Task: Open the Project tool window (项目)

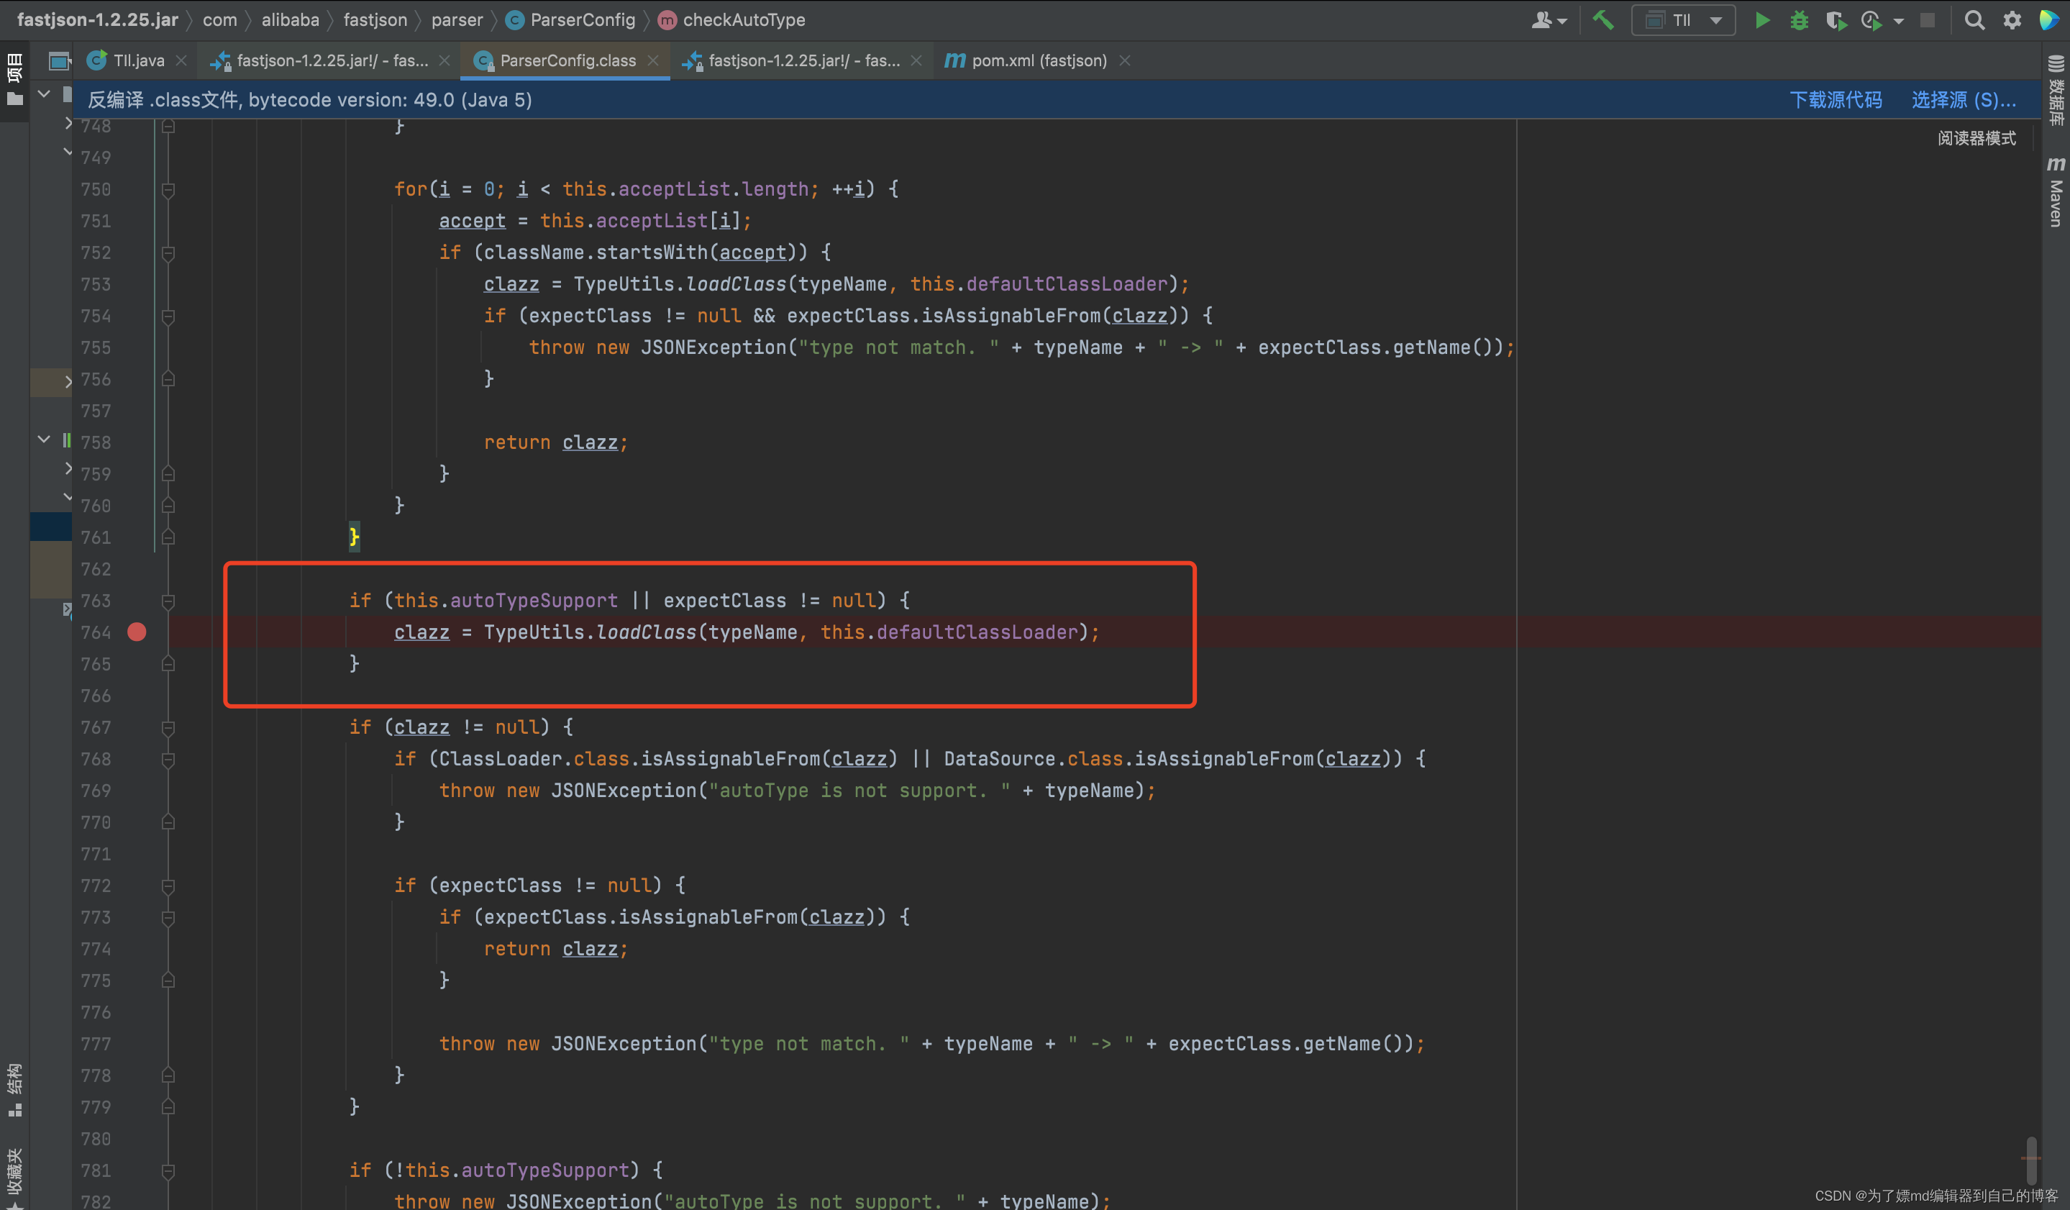Action: (14, 80)
